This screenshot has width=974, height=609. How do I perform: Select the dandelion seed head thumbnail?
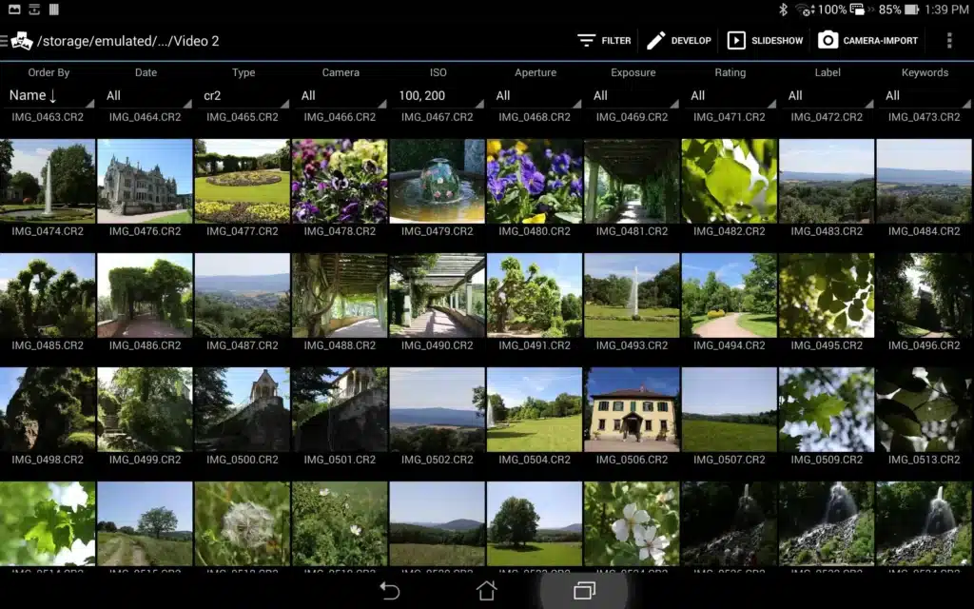pos(243,524)
